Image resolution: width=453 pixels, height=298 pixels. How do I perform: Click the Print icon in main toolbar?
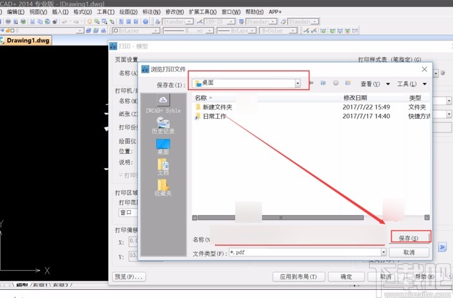[8, 22]
